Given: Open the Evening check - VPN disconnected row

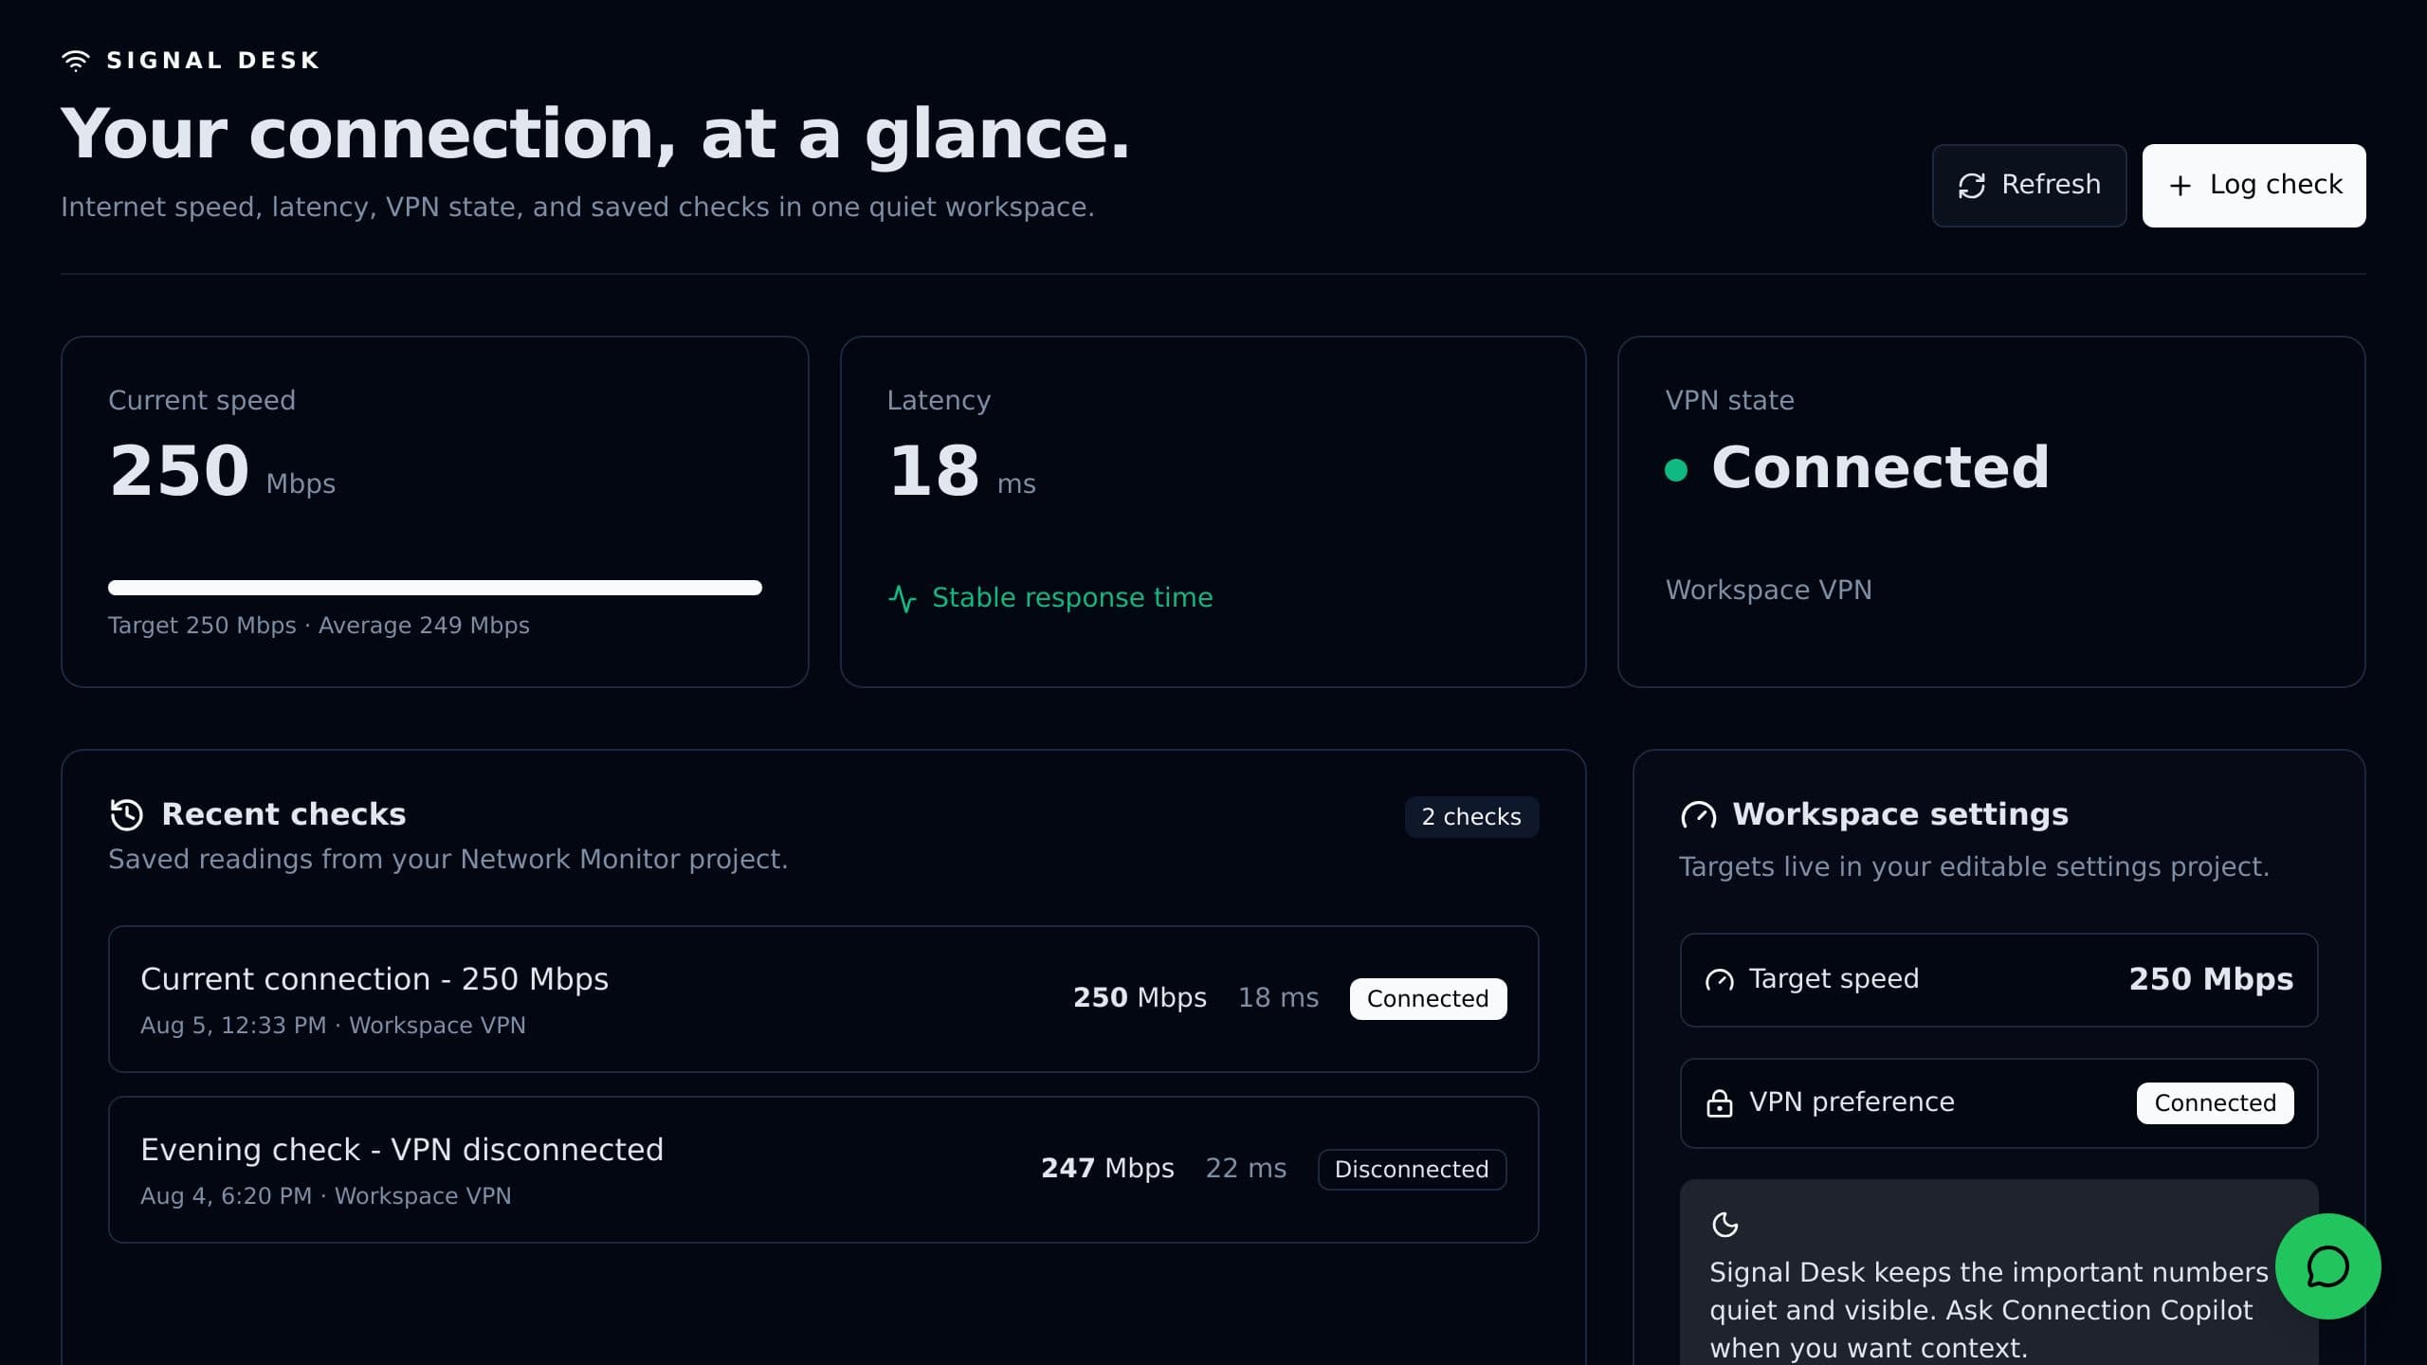Looking at the screenshot, I should point(823,1170).
